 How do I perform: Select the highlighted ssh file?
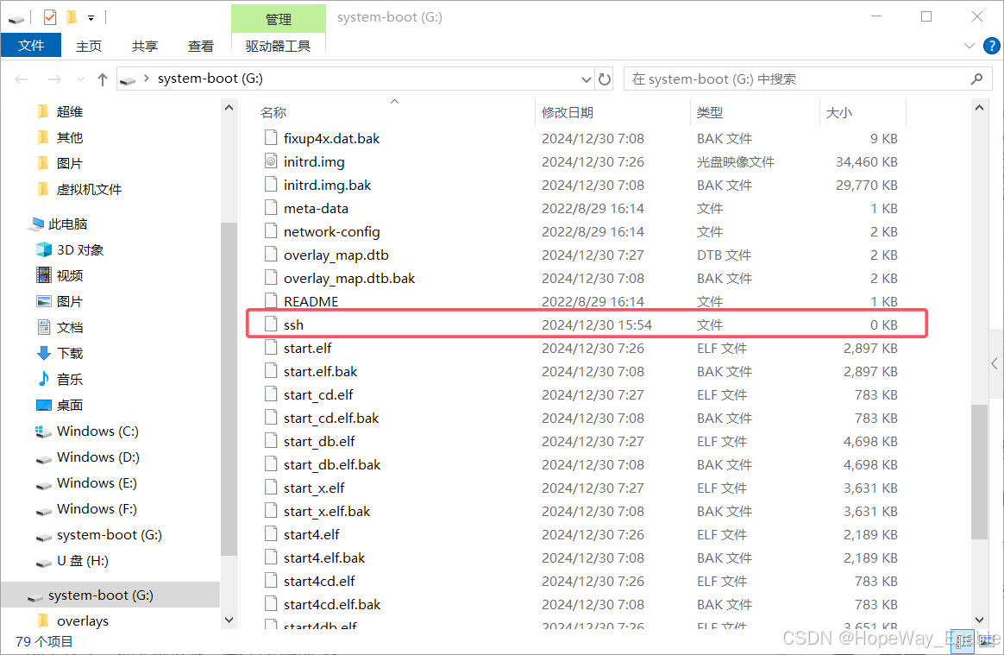[294, 324]
